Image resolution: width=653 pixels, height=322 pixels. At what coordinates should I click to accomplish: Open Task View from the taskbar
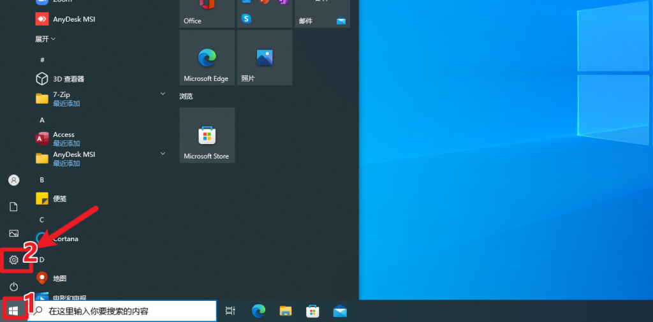click(x=230, y=311)
